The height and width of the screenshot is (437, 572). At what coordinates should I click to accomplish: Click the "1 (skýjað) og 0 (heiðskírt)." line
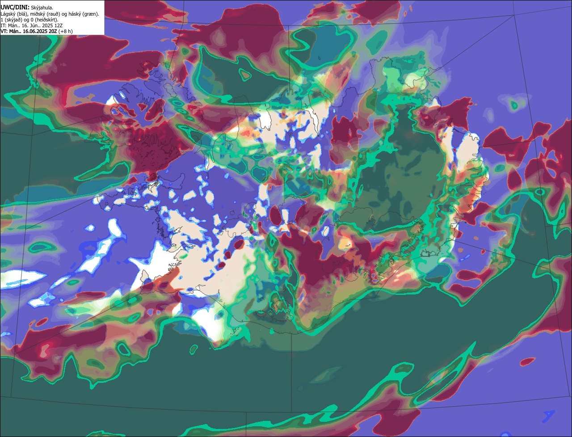pos(29,20)
